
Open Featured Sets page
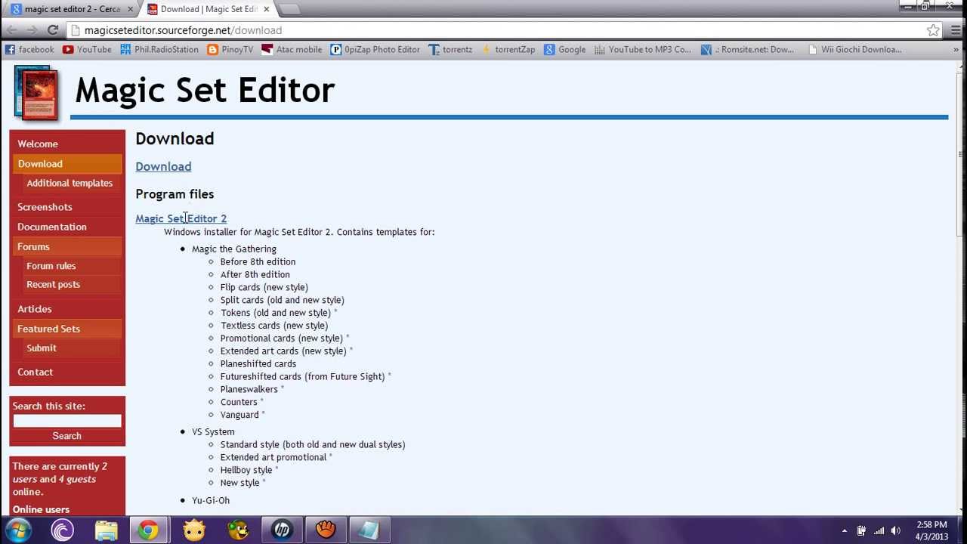coord(67,329)
